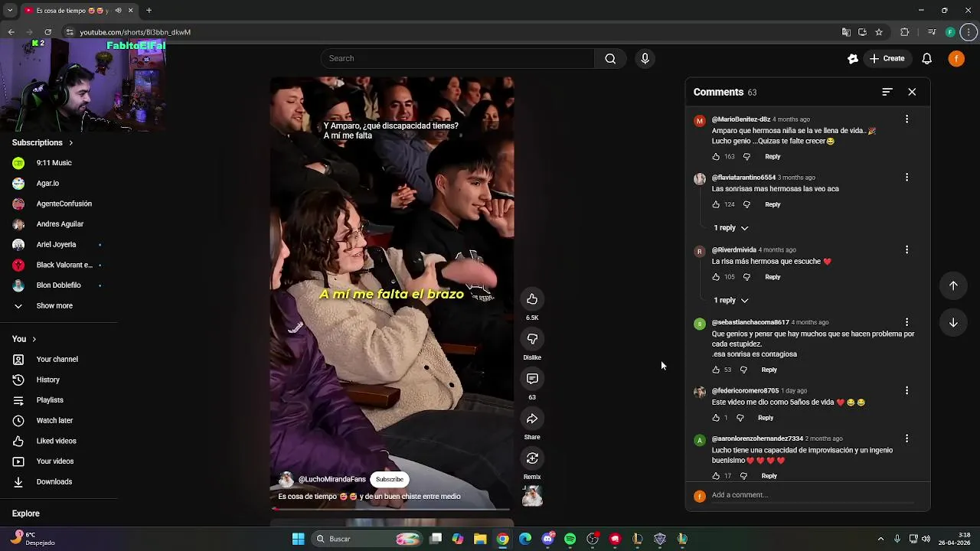Dislike the federicoromero8705 comment

pos(740,418)
